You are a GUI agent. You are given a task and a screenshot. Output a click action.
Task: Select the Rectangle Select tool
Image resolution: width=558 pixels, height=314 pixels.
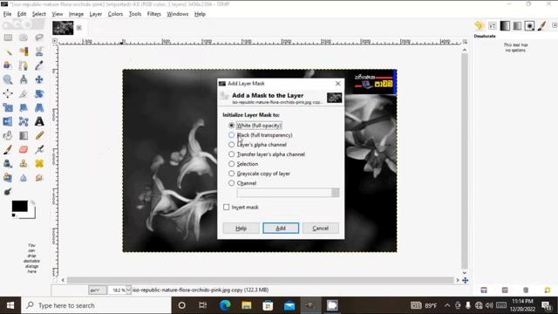(x=8, y=38)
